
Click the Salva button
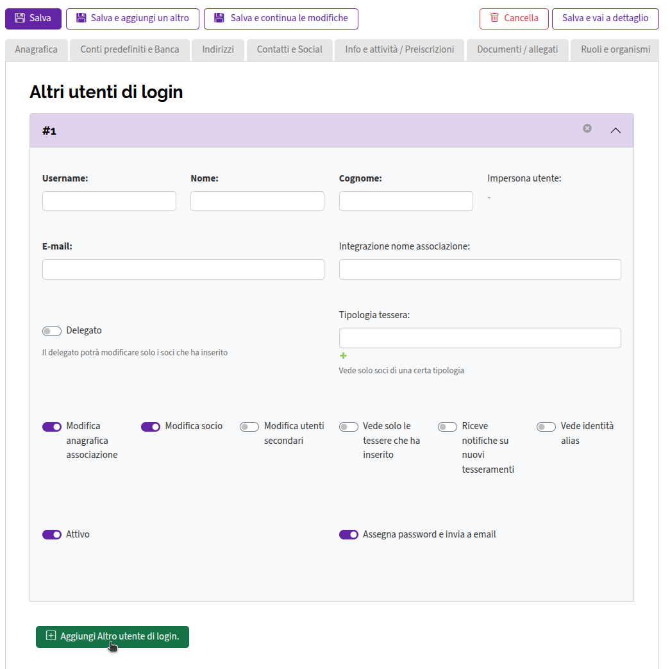pos(33,19)
